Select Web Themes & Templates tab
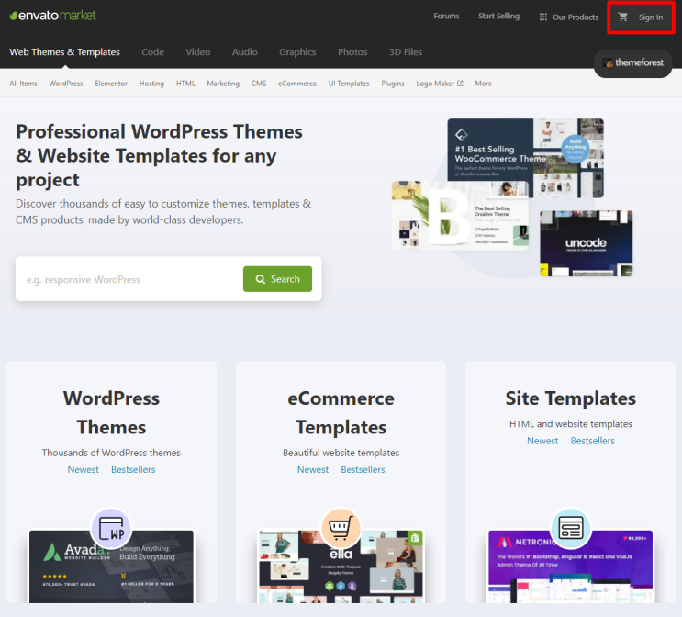 point(65,52)
